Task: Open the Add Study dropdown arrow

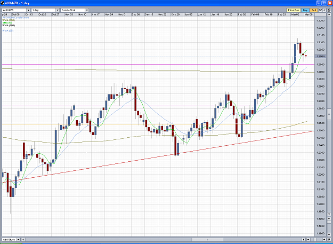Action: point(19,240)
